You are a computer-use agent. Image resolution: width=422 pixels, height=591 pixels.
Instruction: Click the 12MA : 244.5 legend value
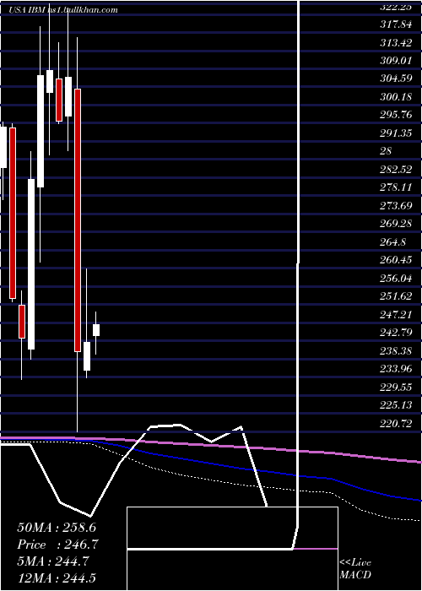tap(58, 577)
